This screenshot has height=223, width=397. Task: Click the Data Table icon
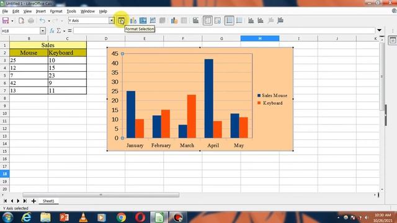click(x=184, y=20)
